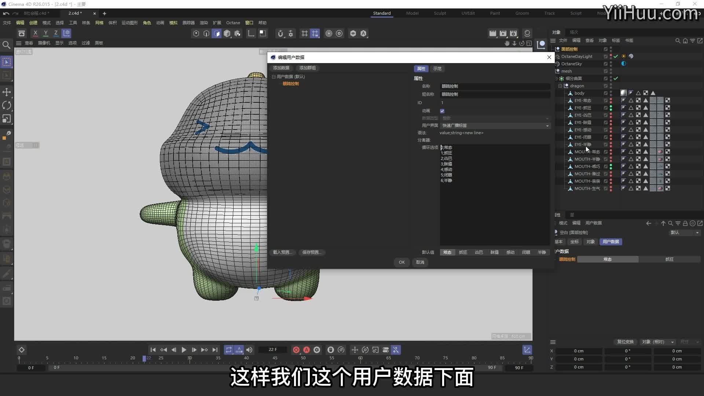Screen dimensions: 704x396
Task: Click the keyframe diamond icon left of timeline
Action: pyautogui.click(x=22, y=350)
